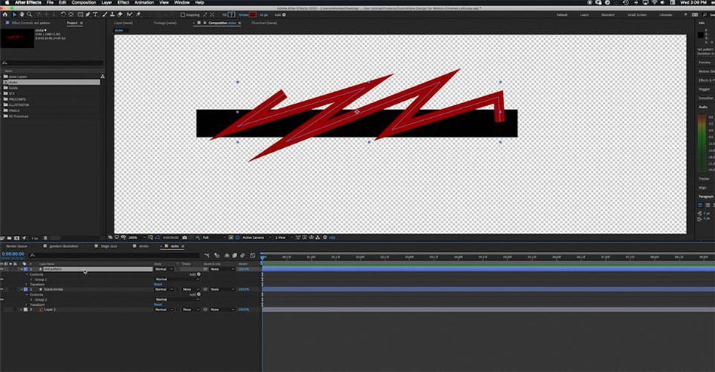Hide the red pattern layer eye icon
Image resolution: width=715 pixels, height=372 pixels.
point(2,269)
